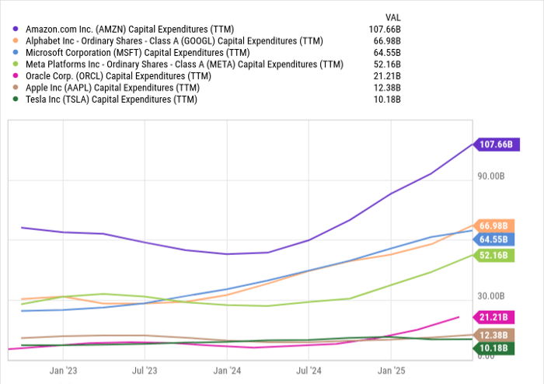Click the Jan '25 x-axis label
Viewport: 544px width, 384px height.
pos(392,371)
